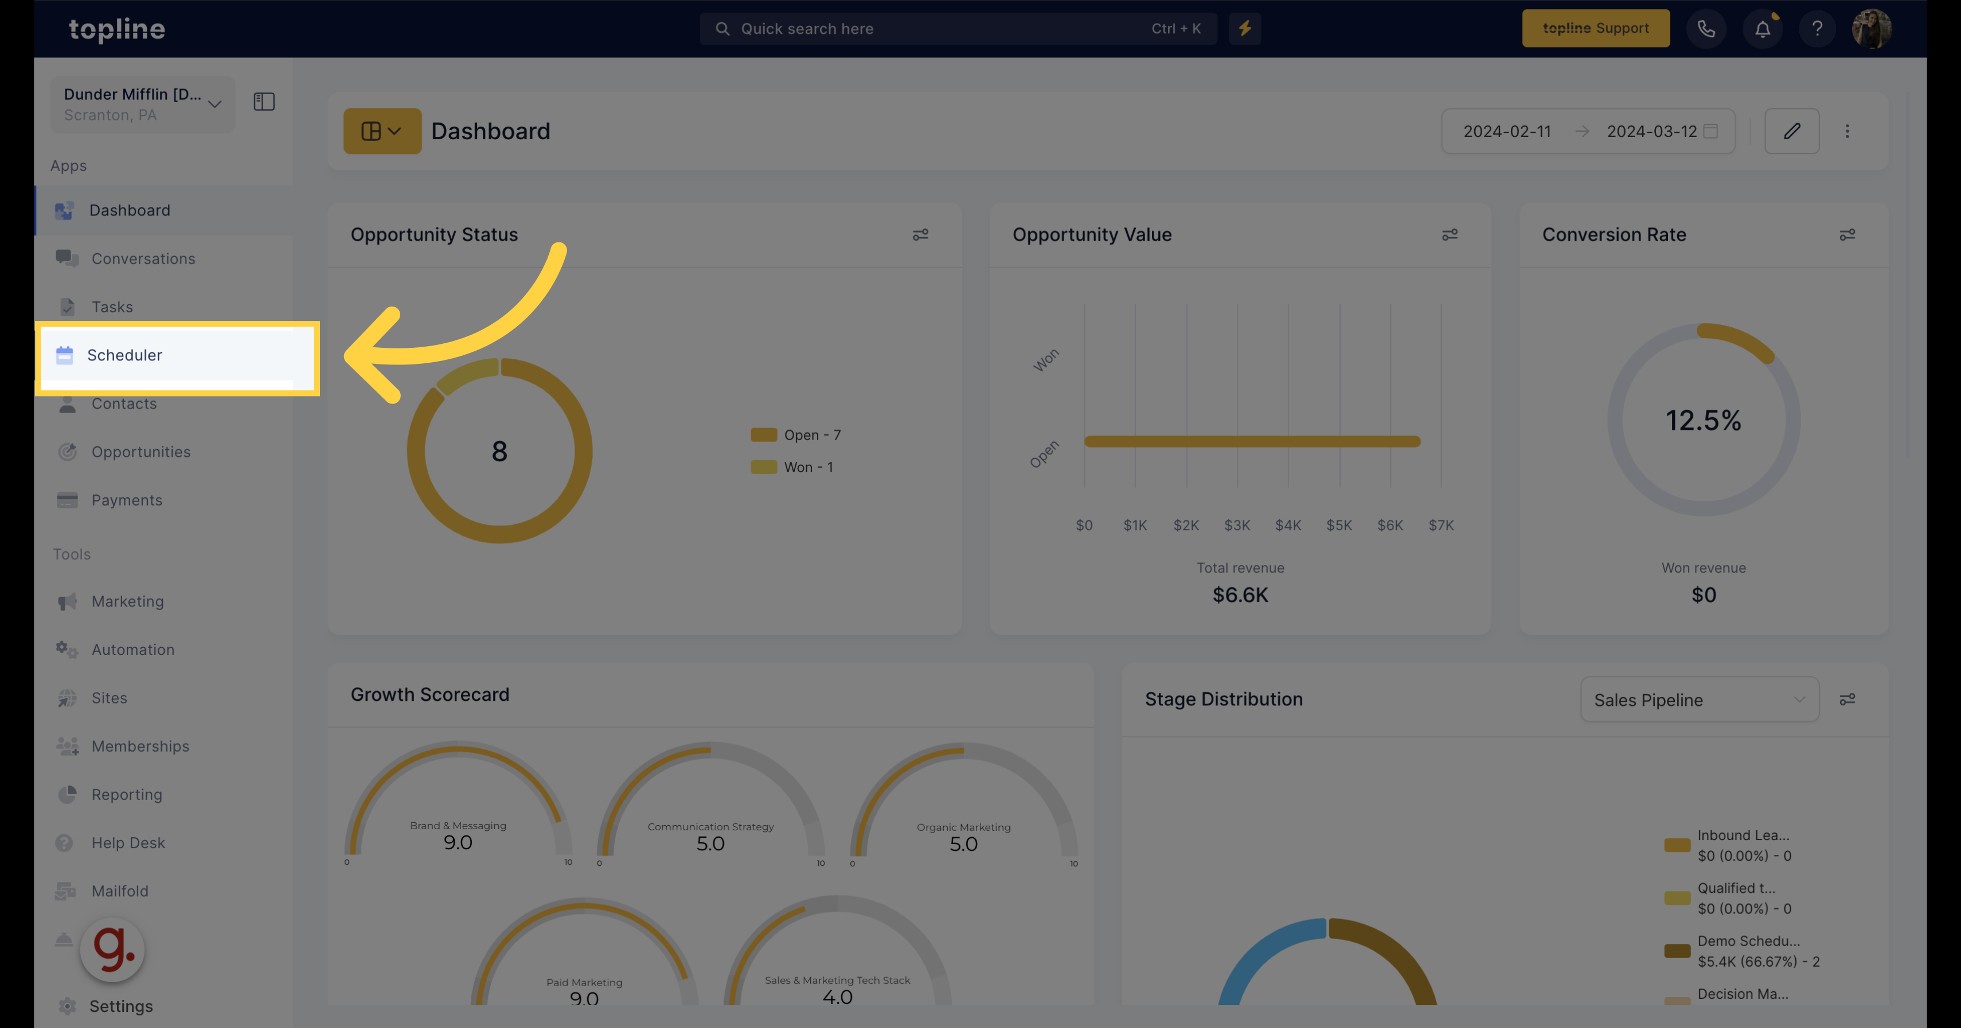This screenshot has width=1961, height=1028.
Task: Click the Conversations chat bubble icon
Action: coord(67,258)
